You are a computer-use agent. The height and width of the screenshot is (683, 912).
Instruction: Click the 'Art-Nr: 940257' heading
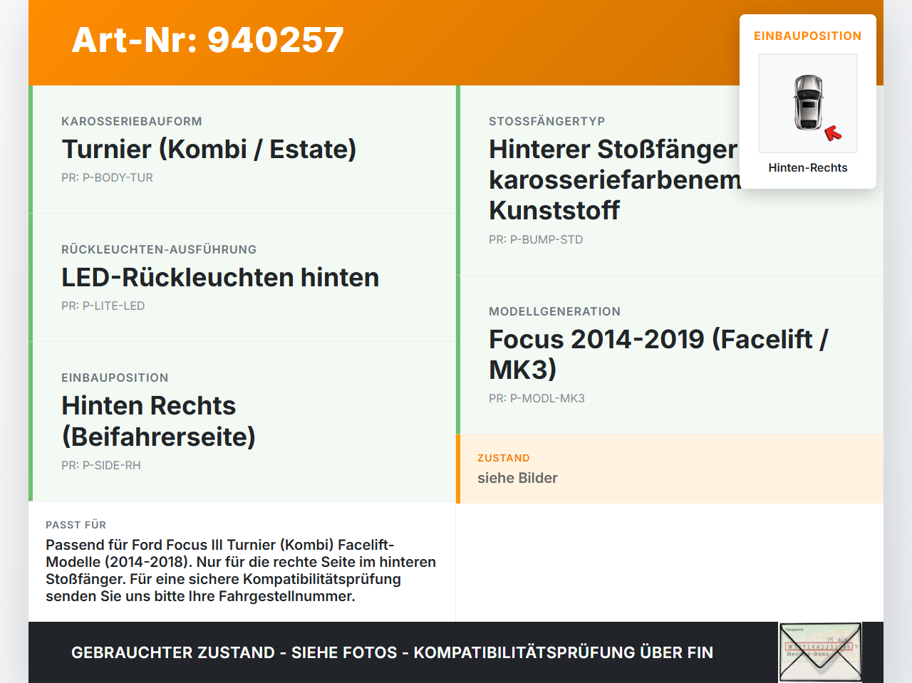208,40
